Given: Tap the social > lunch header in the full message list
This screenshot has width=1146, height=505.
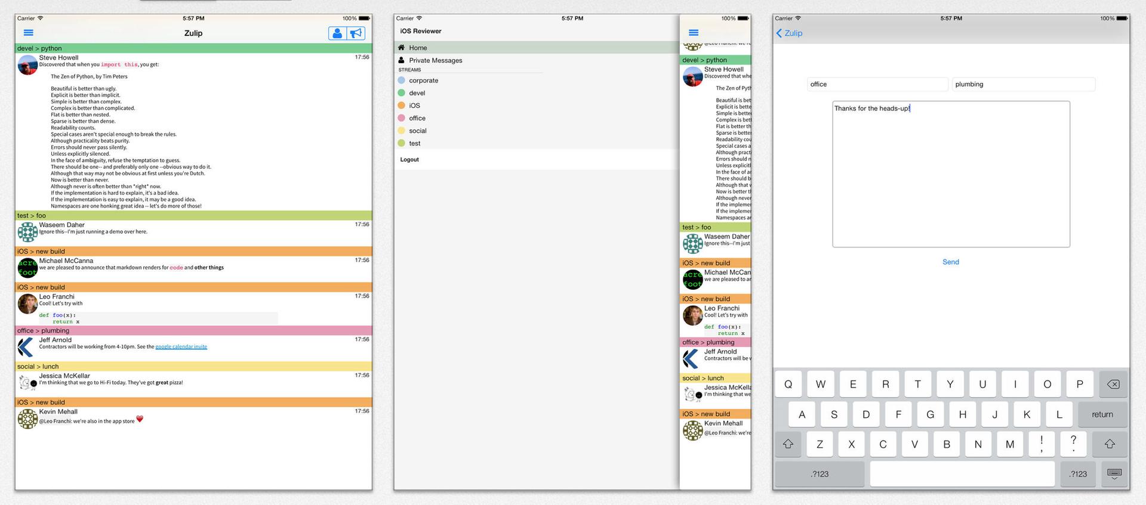Looking at the screenshot, I should pyautogui.click(x=193, y=366).
